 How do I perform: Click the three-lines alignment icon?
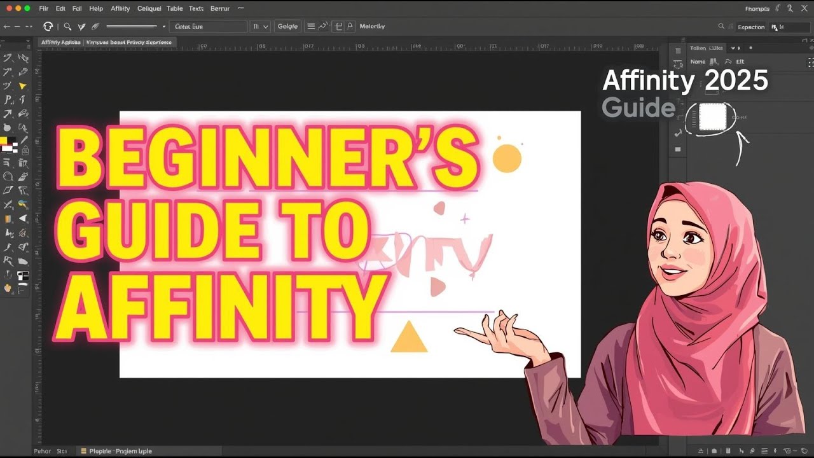click(311, 27)
